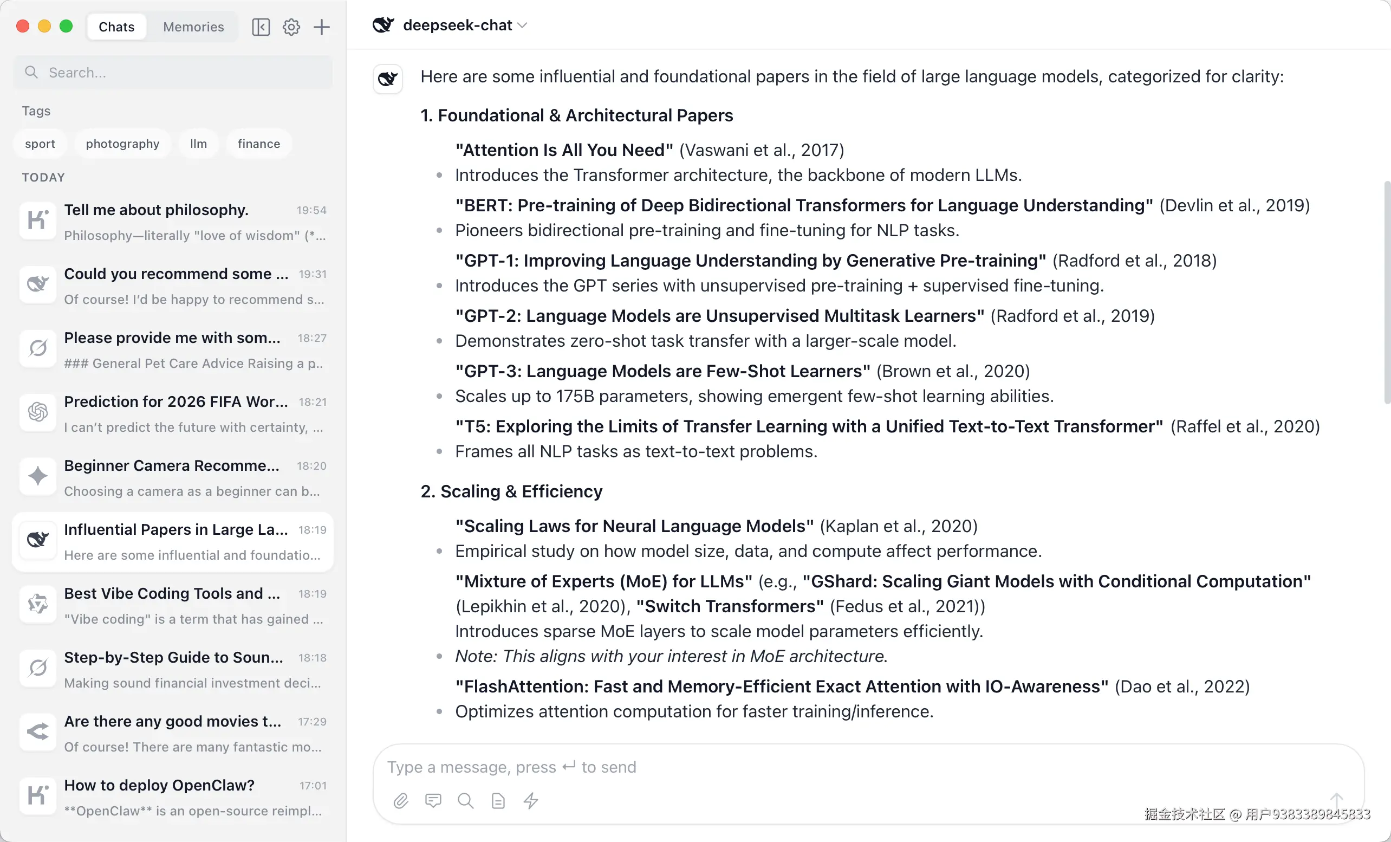The width and height of the screenshot is (1391, 842).
Task: Click the paperclip attachment icon
Action: [x=401, y=800]
